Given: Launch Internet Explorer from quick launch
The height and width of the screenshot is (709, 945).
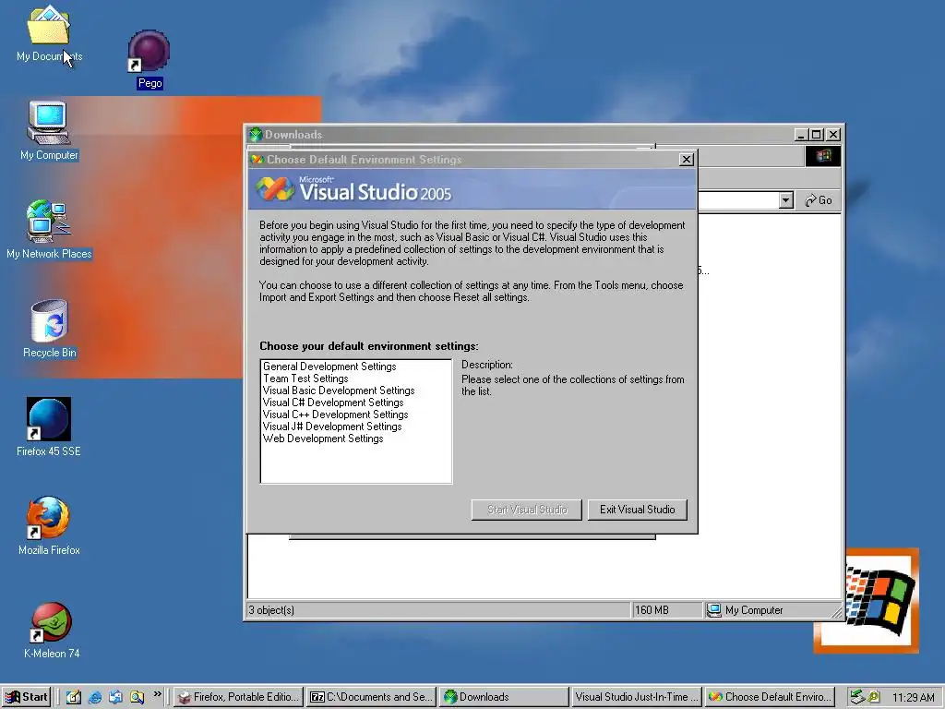Looking at the screenshot, I should pyautogui.click(x=95, y=697).
